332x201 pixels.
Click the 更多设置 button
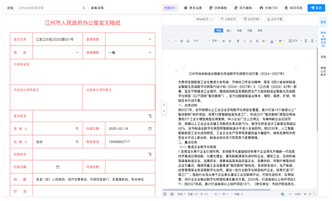[x=193, y=8]
